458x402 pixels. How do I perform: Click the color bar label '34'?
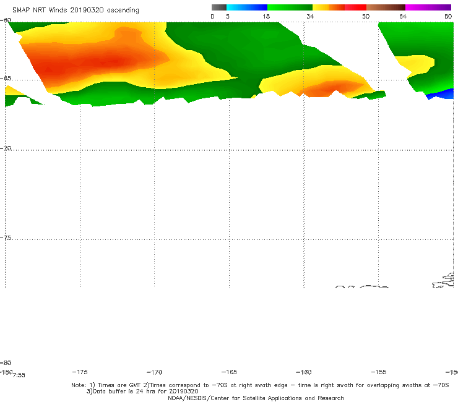310,17
